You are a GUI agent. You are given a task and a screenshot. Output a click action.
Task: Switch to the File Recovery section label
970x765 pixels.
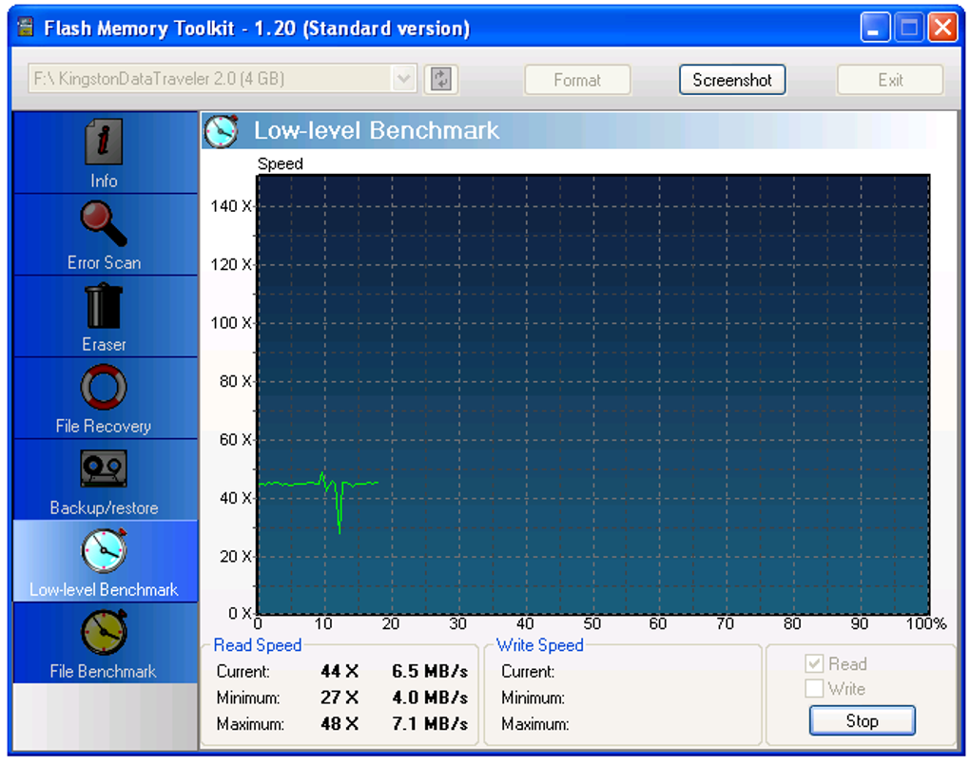coord(104,426)
